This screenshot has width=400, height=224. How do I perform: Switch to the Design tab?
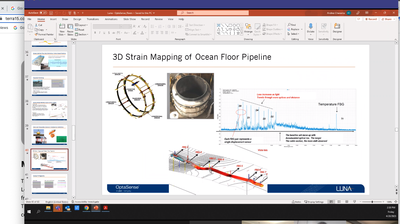click(x=77, y=19)
